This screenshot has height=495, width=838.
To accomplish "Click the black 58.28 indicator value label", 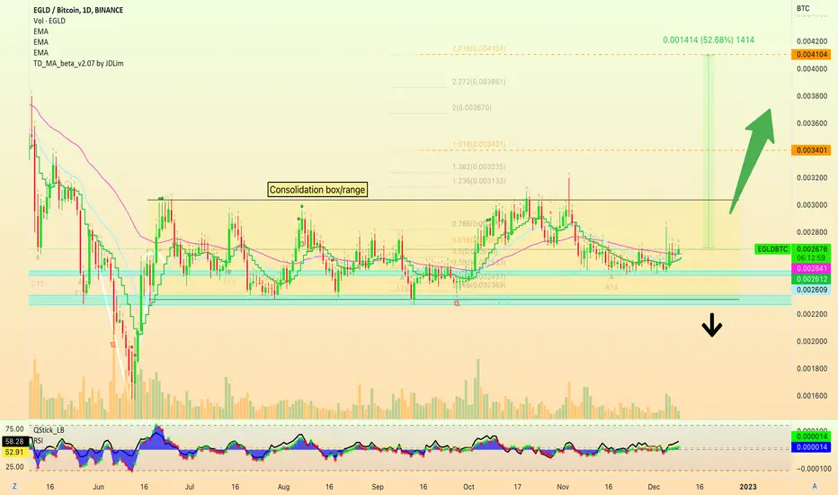I will click(15, 442).
